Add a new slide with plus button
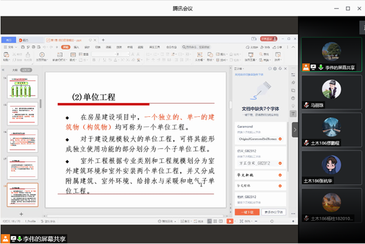 (x=22, y=214)
